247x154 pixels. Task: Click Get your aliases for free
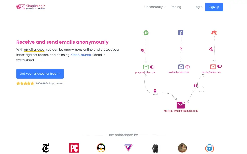(x=40, y=74)
